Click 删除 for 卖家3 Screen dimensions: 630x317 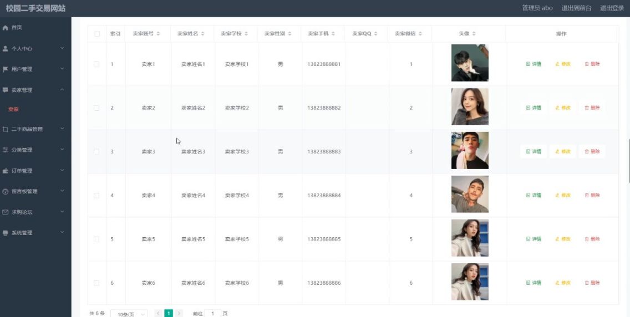pyautogui.click(x=592, y=152)
